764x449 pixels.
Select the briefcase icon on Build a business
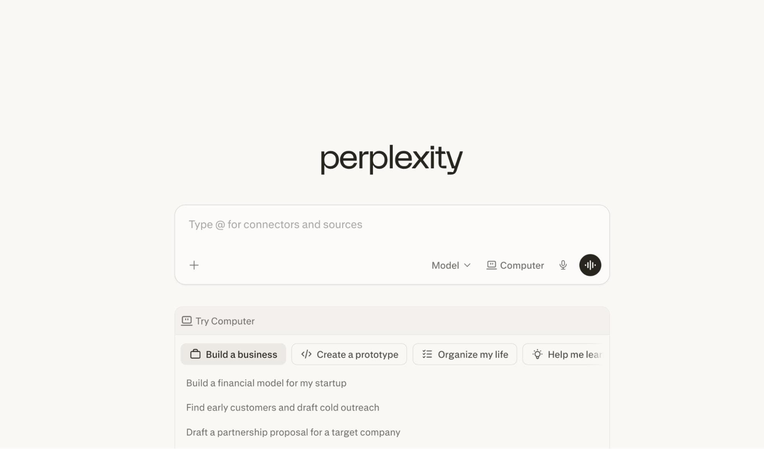click(196, 354)
